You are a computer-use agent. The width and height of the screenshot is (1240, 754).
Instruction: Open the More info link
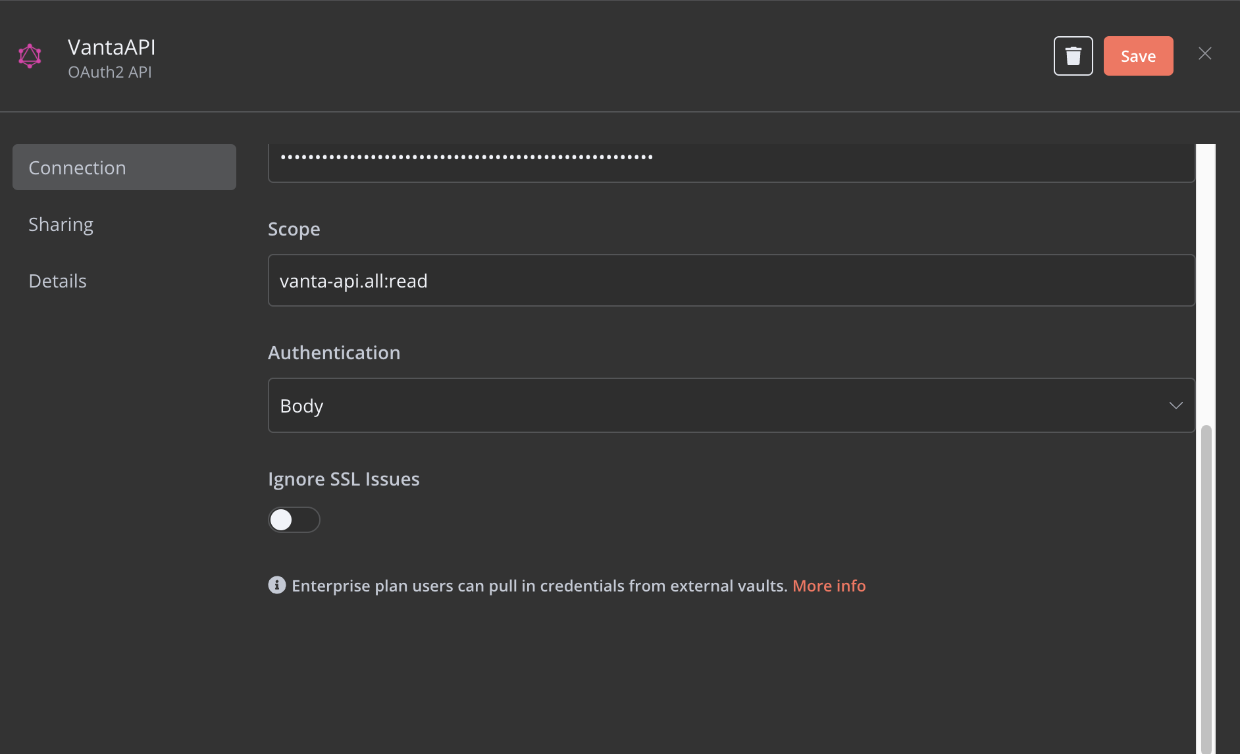click(829, 586)
